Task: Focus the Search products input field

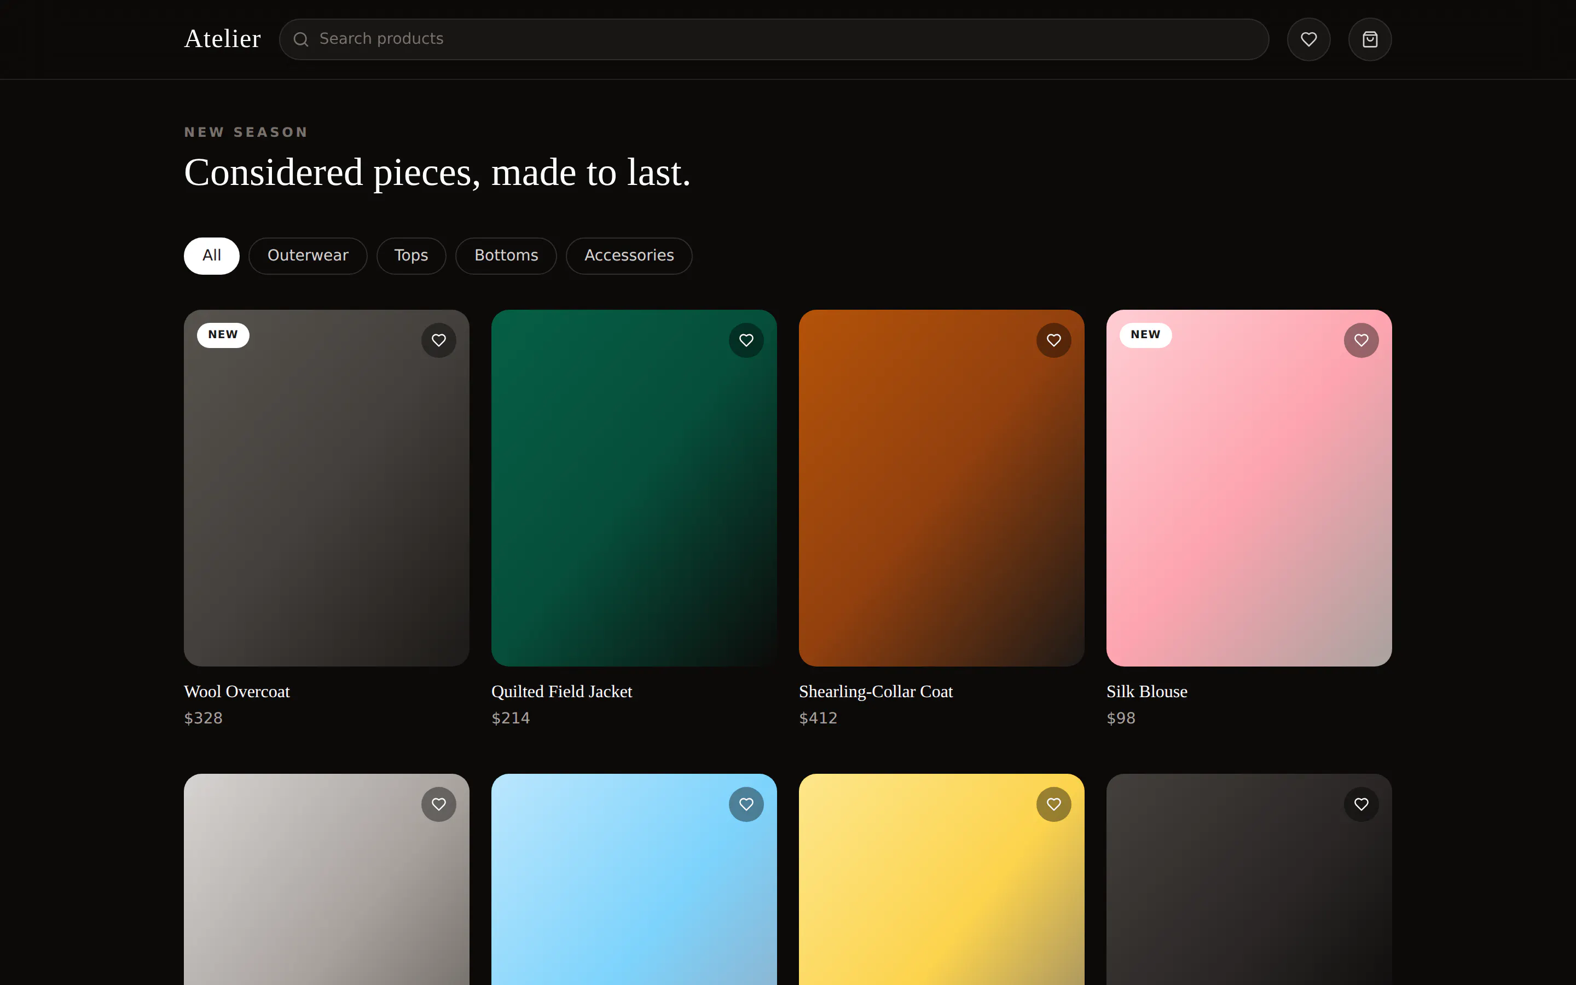Action: [x=774, y=39]
